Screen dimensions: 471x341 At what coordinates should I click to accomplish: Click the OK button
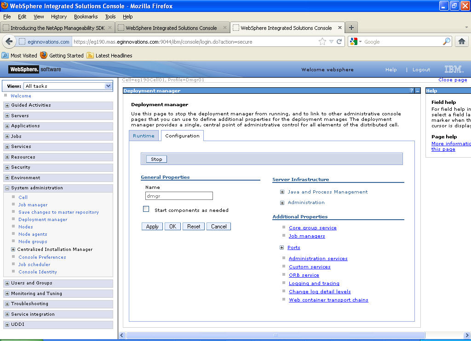[x=173, y=226]
